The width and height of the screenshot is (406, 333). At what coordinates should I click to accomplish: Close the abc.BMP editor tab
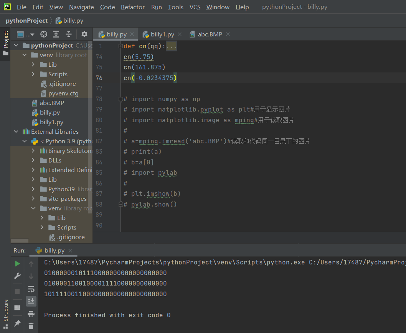pyautogui.click(x=228, y=34)
